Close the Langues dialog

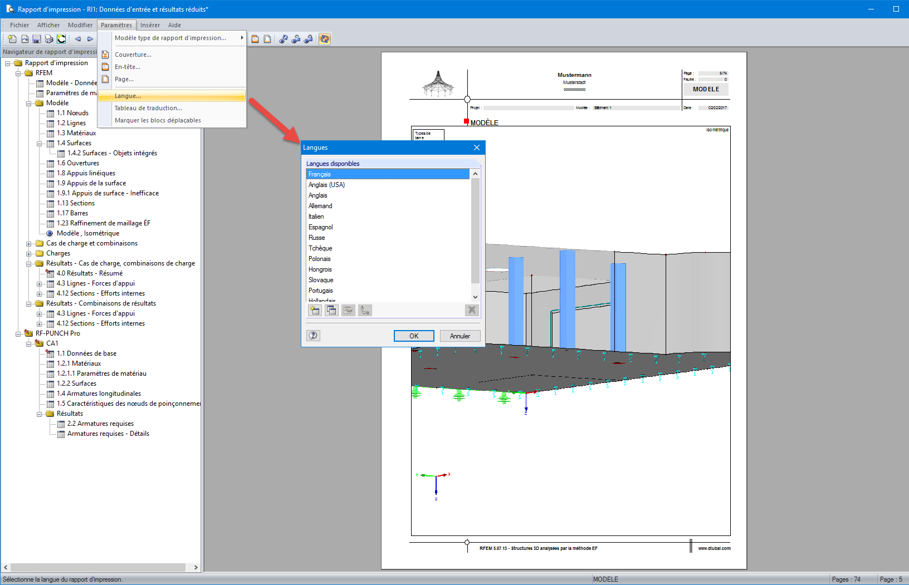tap(477, 148)
